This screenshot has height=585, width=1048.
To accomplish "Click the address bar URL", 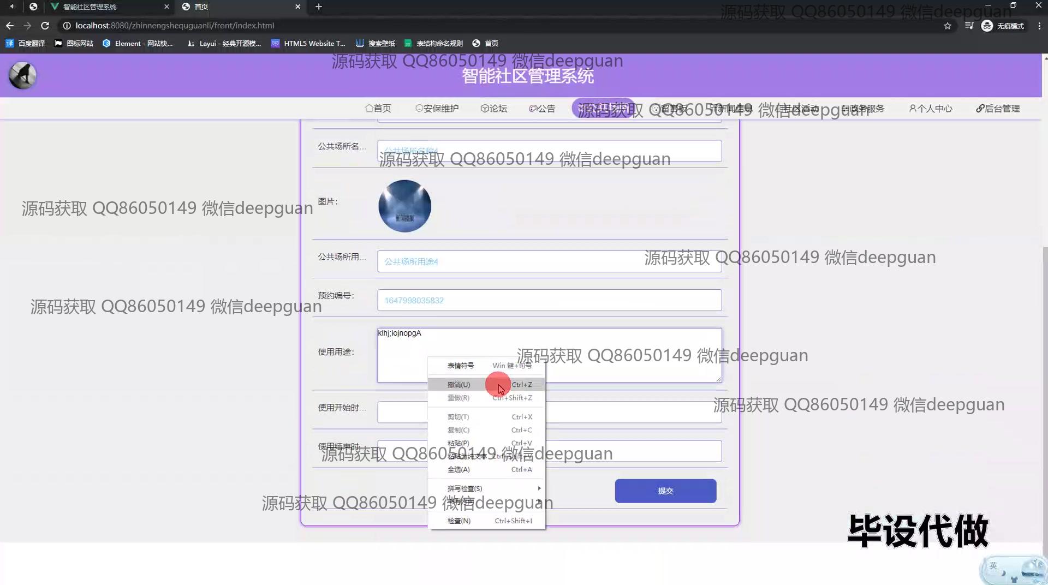I will pos(175,26).
